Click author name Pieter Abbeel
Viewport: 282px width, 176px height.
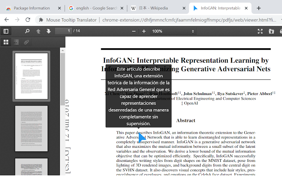pyautogui.click(x=259, y=94)
